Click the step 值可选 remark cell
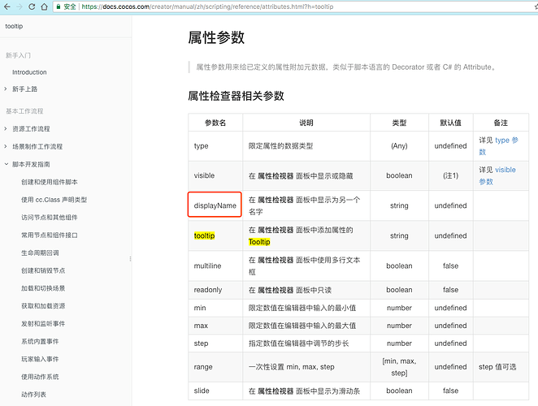This screenshot has width=538, height=406. point(501,366)
